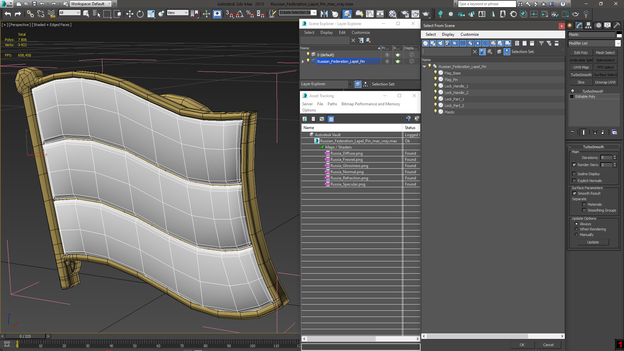Open the Paths menu in Asset Tracking

[332, 104]
